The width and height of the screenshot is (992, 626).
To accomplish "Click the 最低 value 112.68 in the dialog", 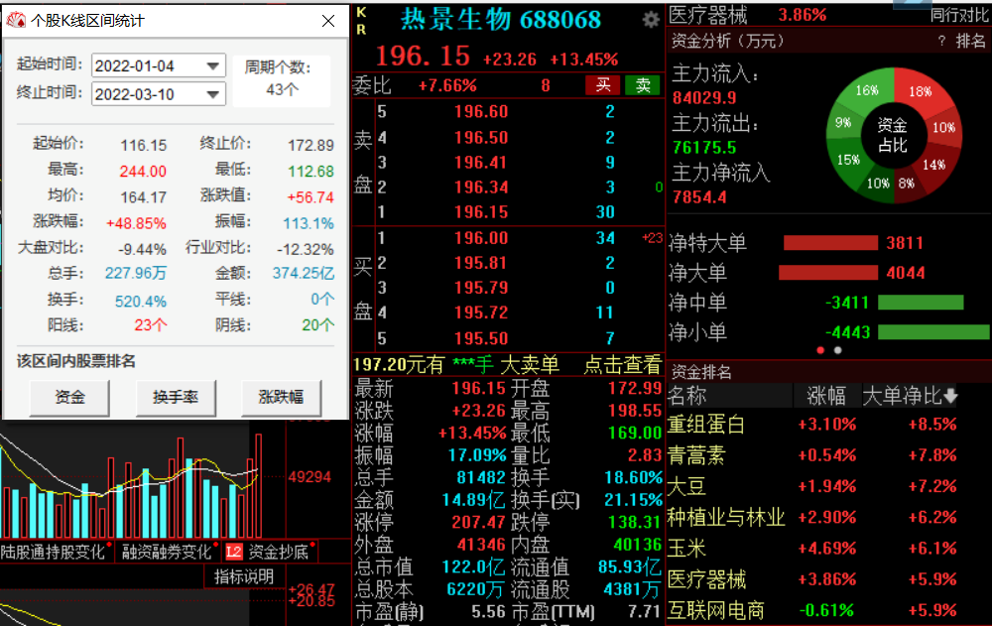I will click(x=310, y=172).
